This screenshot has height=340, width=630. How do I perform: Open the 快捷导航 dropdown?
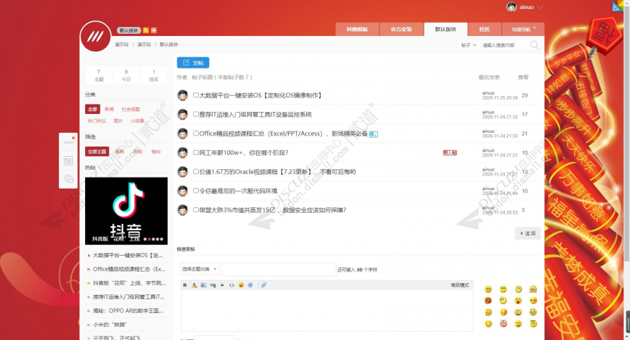[523, 29]
